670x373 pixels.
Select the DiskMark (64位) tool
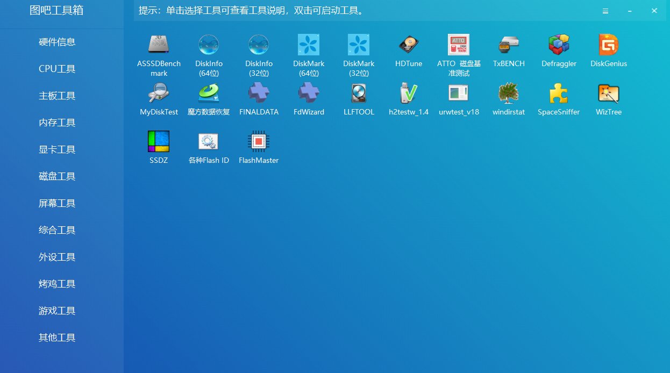[x=309, y=45]
